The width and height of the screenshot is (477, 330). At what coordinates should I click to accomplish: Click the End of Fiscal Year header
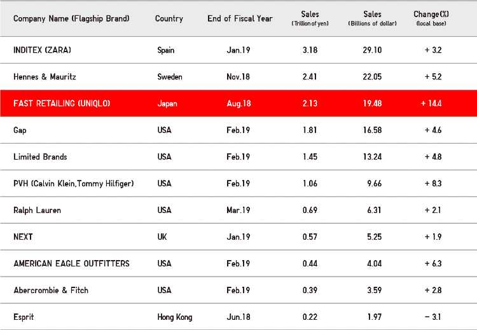point(240,18)
